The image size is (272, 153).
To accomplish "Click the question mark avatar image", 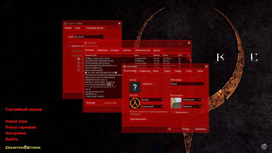I will point(135,87).
